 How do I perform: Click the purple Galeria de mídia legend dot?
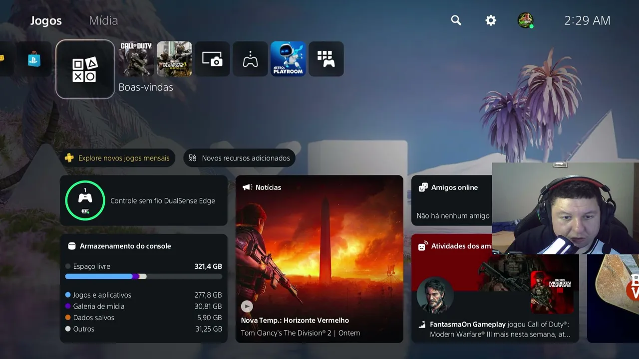[68, 306]
